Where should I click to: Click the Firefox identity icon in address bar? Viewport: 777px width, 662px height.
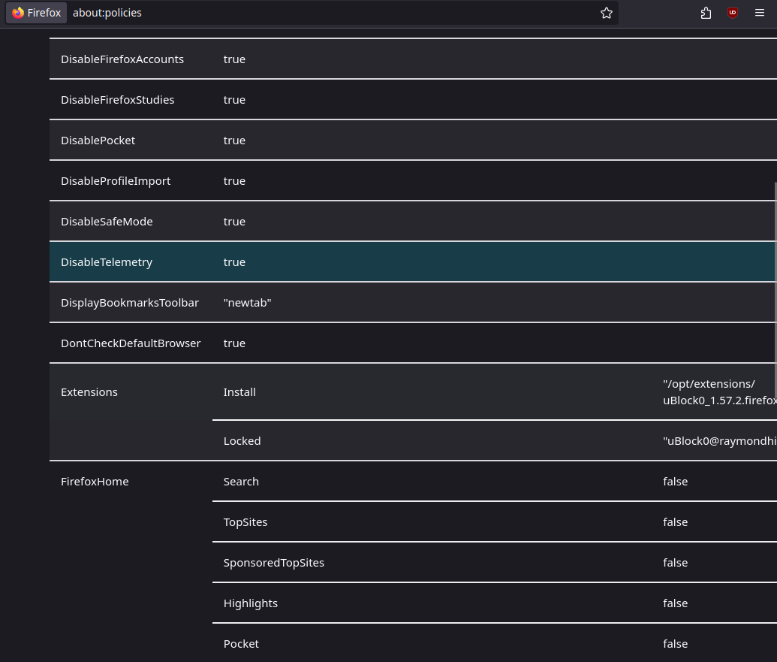pos(36,13)
